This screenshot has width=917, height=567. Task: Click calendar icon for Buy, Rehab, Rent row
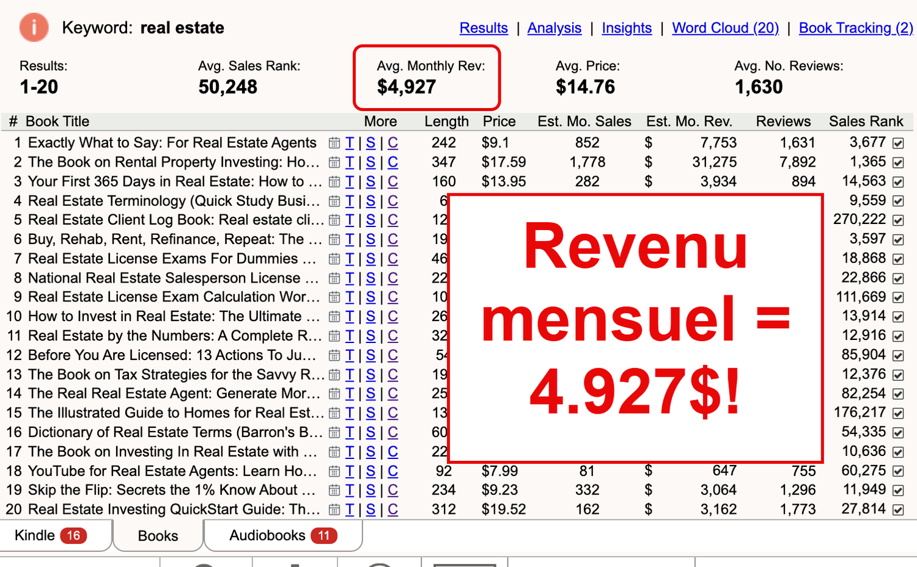(x=334, y=240)
